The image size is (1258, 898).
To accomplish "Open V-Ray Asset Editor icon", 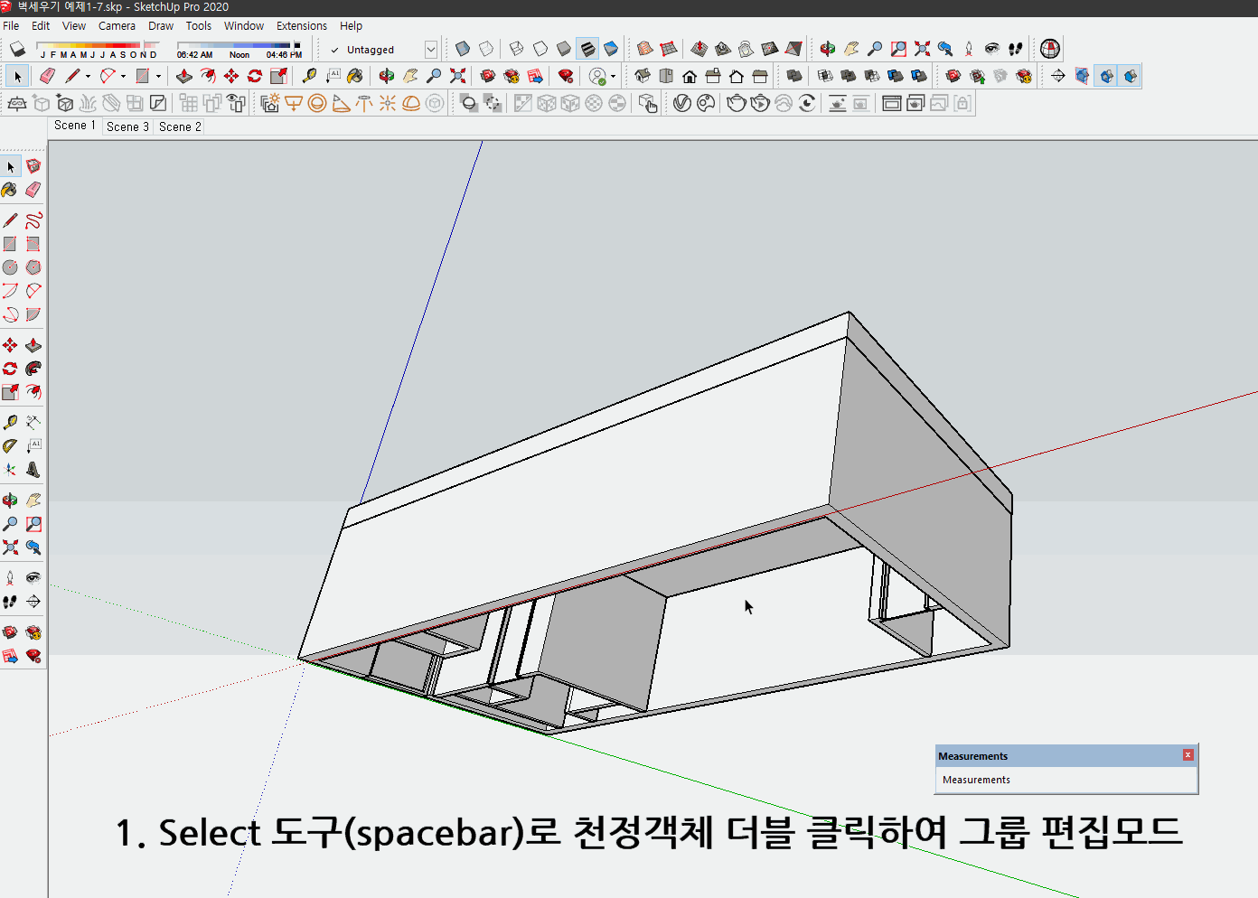I will pyautogui.click(x=682, y=103).
